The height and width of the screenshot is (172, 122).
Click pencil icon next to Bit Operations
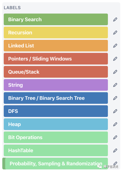[x=115, y=137]
